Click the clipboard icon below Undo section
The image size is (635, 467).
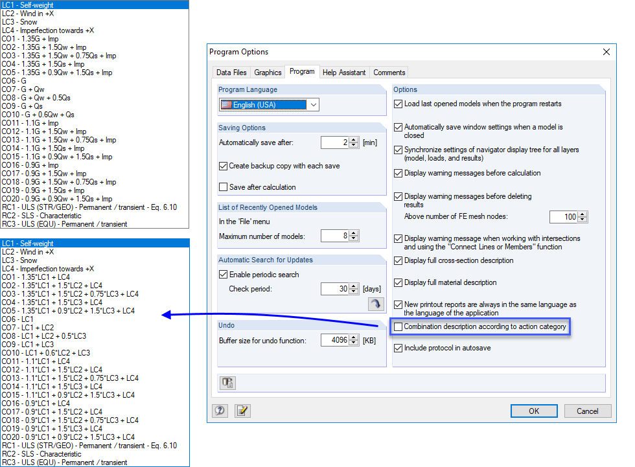(227, 382)
